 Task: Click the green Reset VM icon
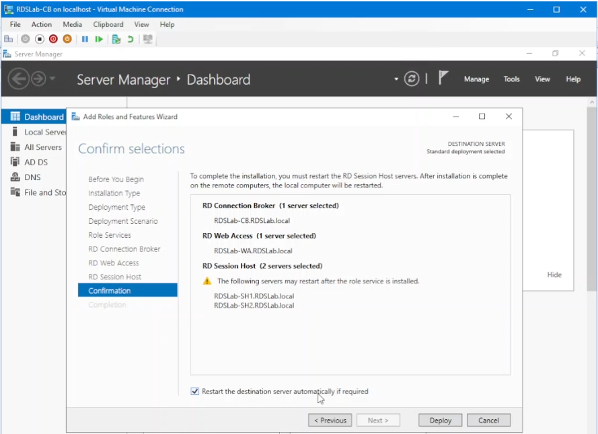tap(99, 39)
